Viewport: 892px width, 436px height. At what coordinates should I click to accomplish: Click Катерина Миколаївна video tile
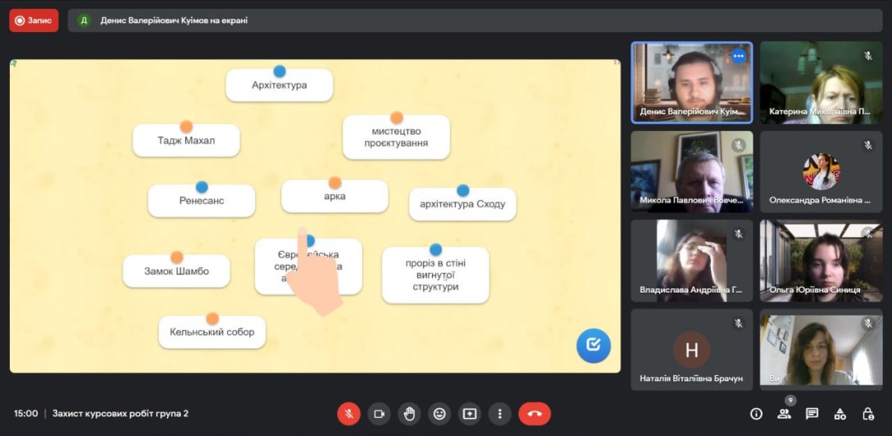821,83
